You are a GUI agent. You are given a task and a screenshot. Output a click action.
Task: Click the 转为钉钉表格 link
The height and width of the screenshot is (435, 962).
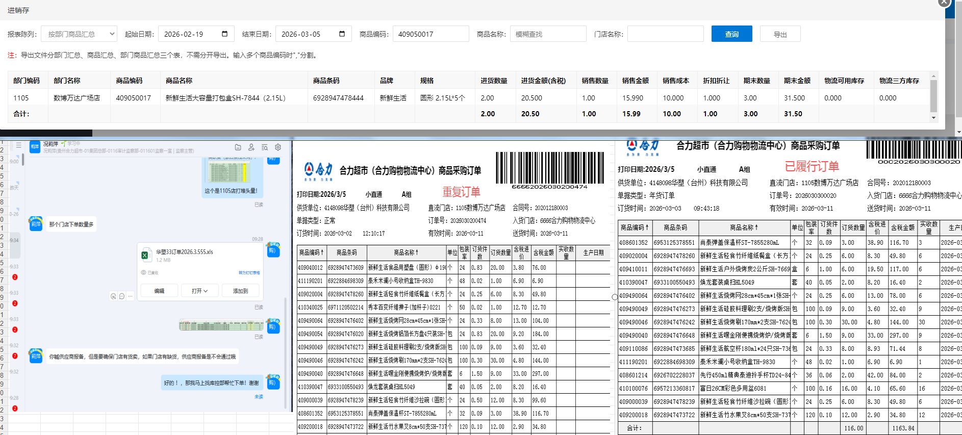[249, 273]
